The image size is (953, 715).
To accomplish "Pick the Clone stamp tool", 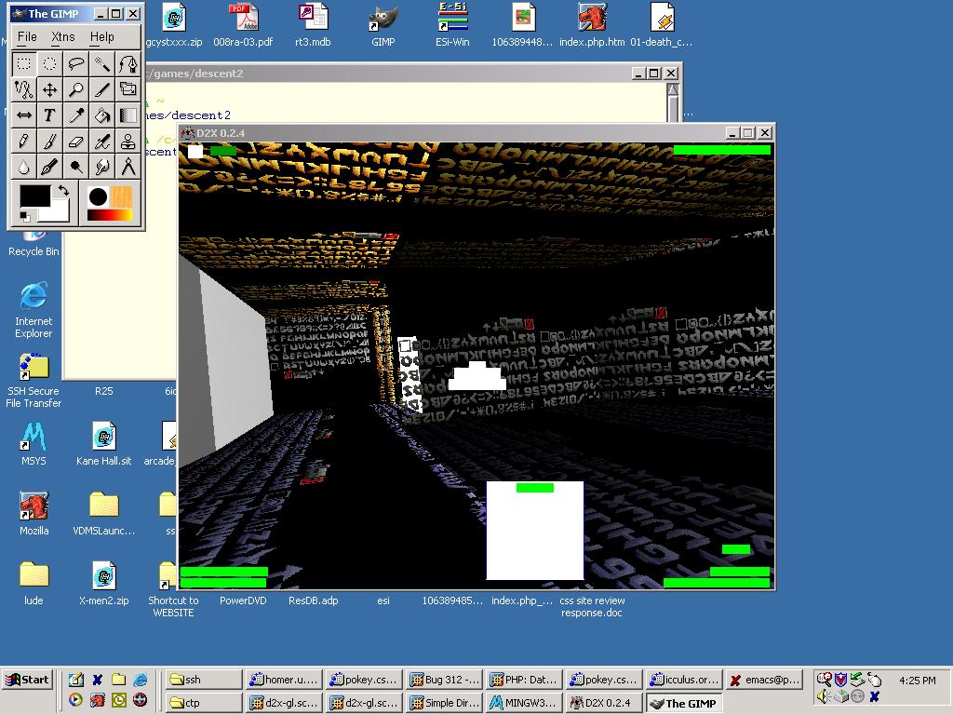I will point(128,142).
